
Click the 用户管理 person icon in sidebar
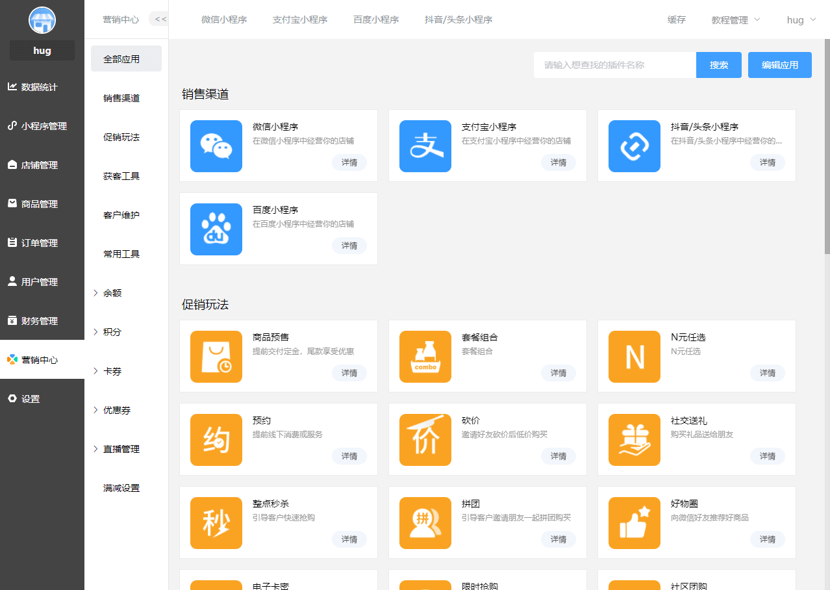12,281
